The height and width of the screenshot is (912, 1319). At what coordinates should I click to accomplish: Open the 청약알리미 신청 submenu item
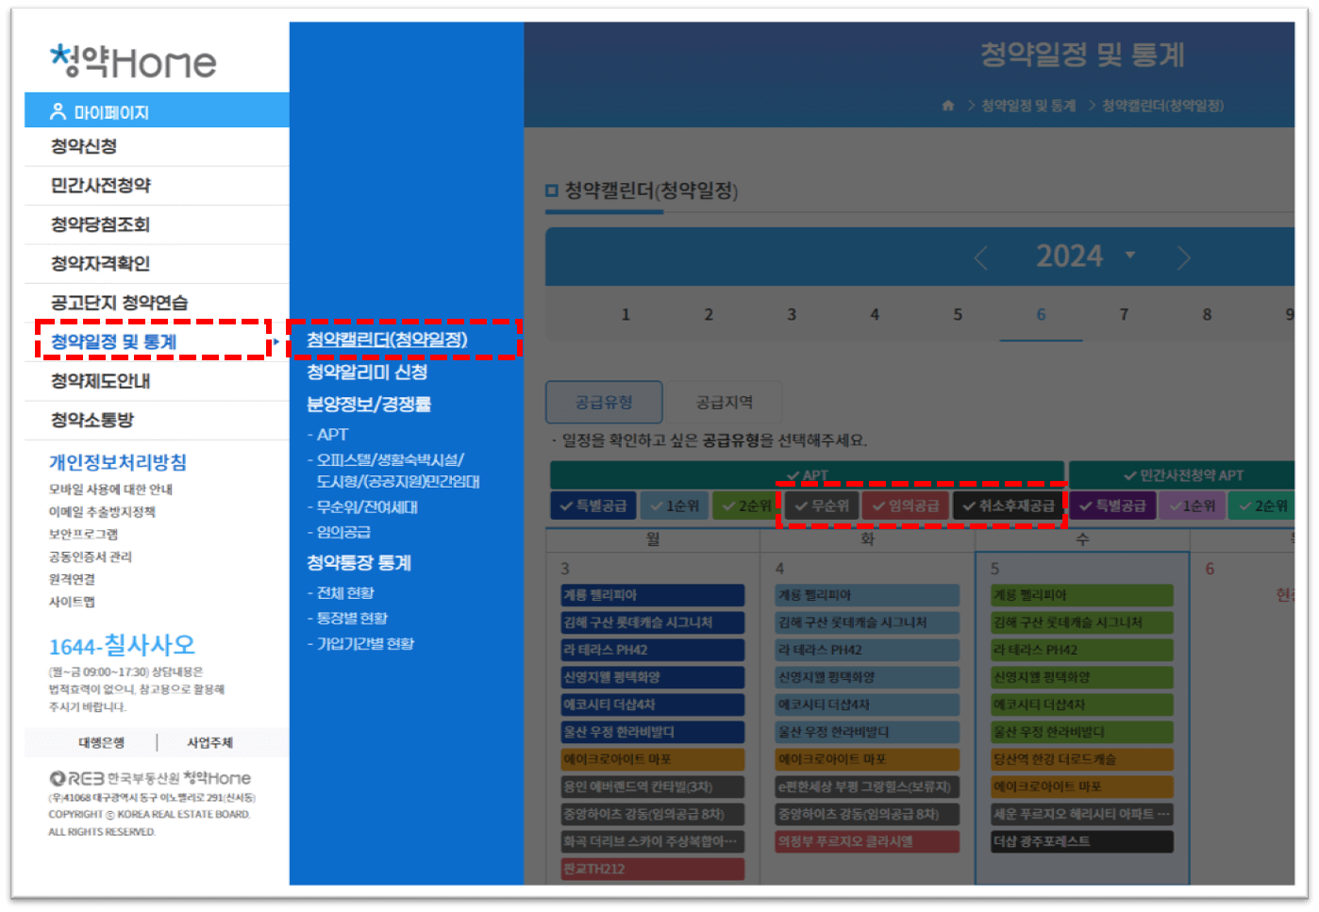[368, 372]
